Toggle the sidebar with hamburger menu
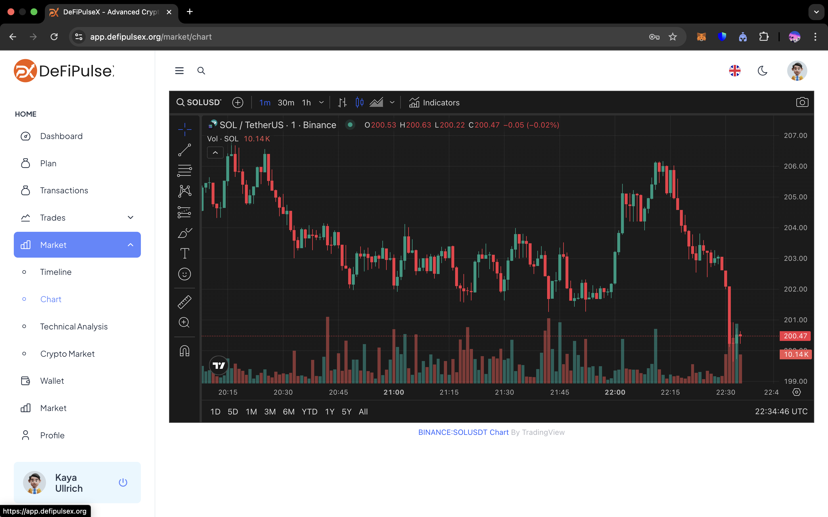This screenshot has height=517, width=828. click(179, 71)
